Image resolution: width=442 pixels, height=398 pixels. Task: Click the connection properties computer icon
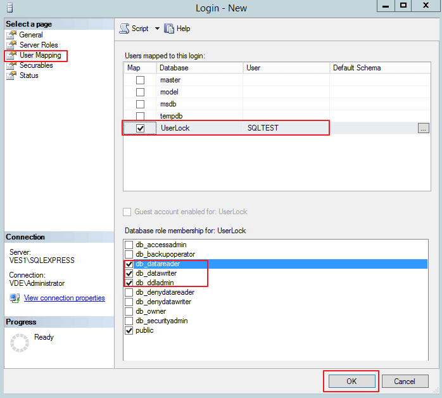click(x=15, y=298)
